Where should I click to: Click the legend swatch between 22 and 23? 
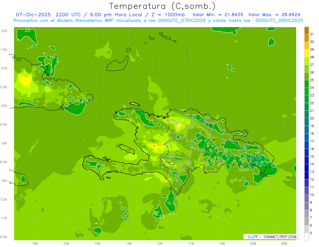[x=307, y=99]
